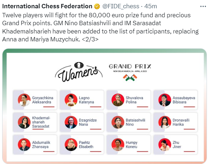Select Shuvalova Polina's avatar photo

pos(118,100)
